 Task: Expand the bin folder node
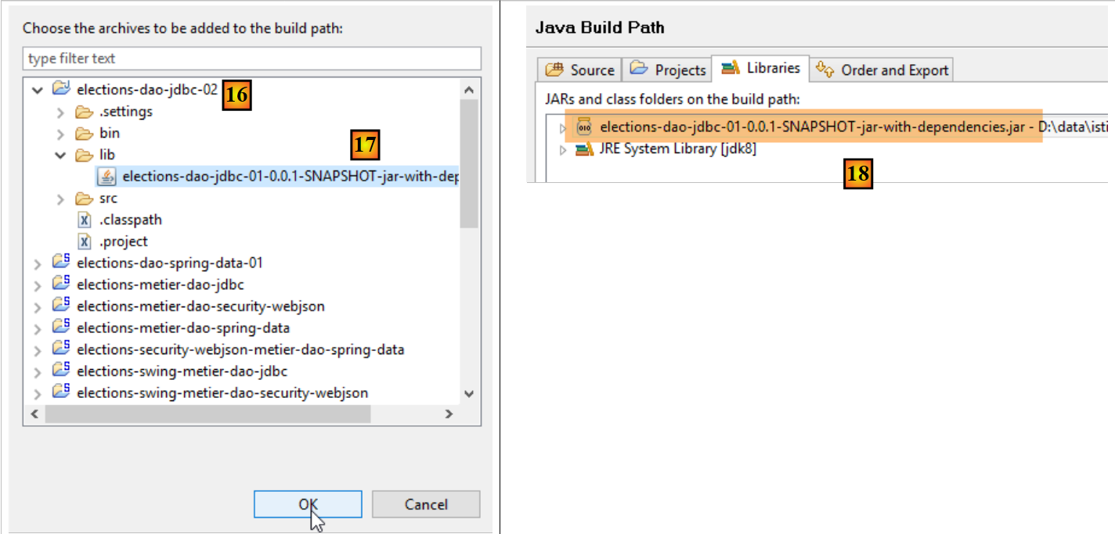pyautogui.click(x=60, y=134)
